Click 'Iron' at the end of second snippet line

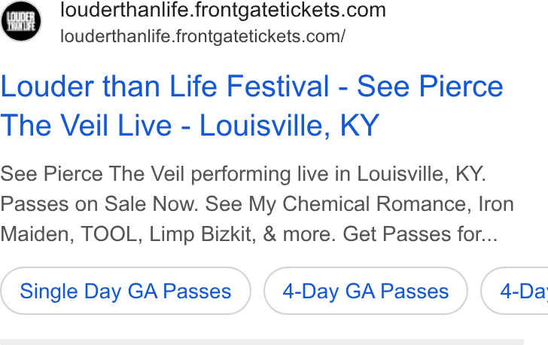(496, 204)
